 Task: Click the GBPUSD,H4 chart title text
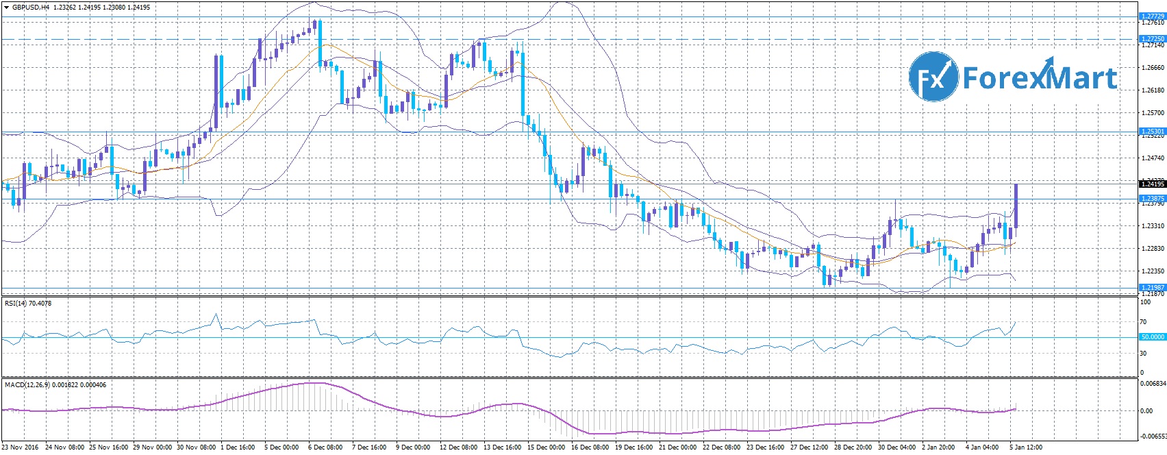30,8
